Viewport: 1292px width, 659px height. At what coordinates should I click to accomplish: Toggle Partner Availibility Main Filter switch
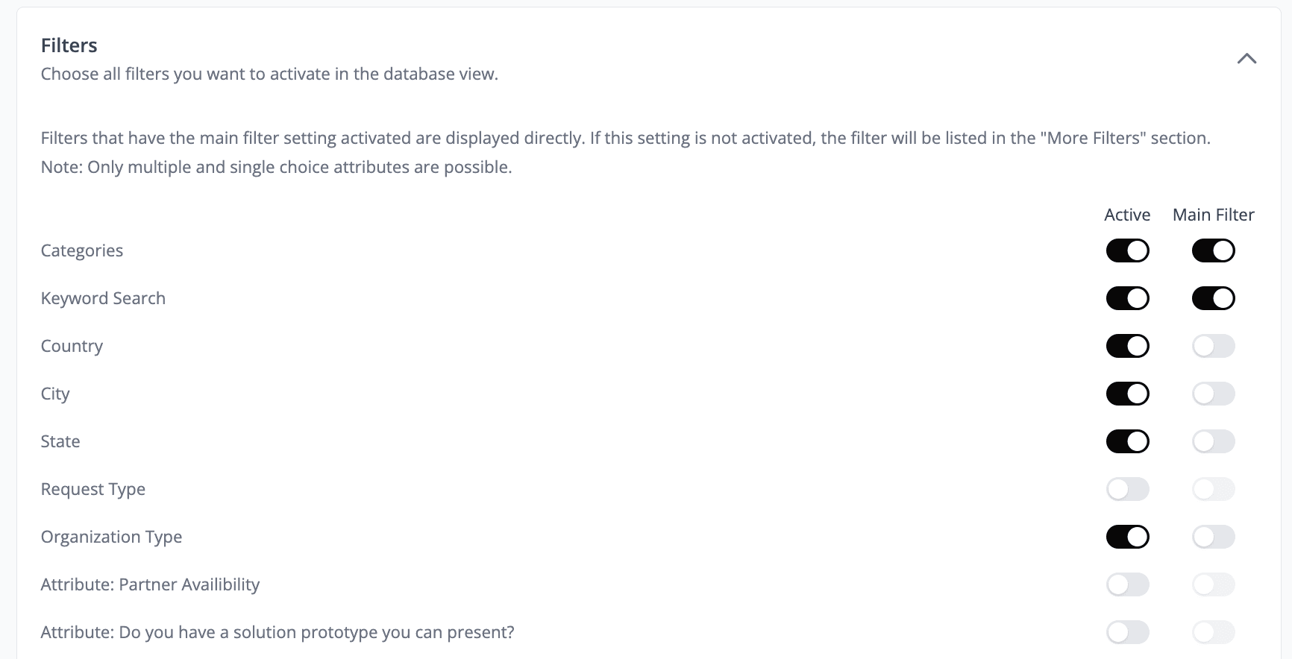(x=1213, y=584)
